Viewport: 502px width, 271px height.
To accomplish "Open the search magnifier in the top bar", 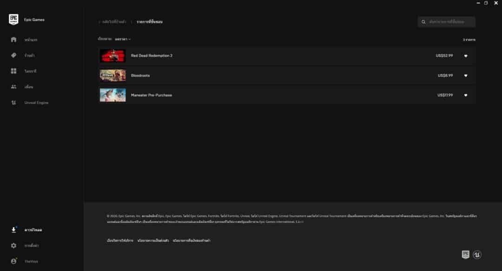I will click(x=423, y=21).
